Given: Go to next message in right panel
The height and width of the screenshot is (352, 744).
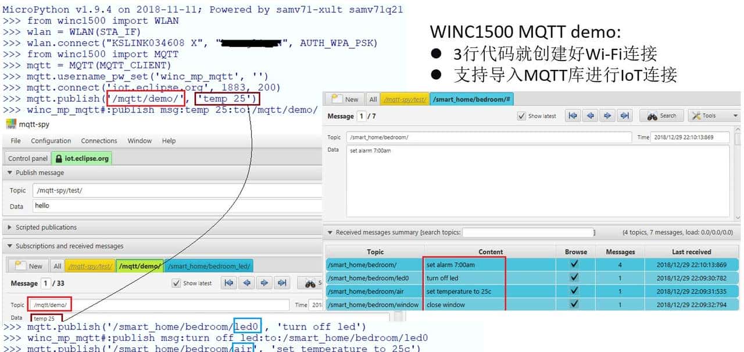Looking at the screenshot, I should click(x=607, y=116).
